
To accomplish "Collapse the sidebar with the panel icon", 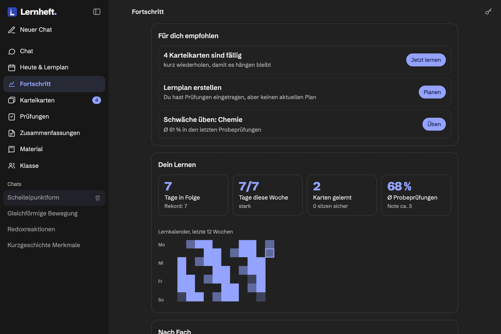I will [x=97, y=12].
